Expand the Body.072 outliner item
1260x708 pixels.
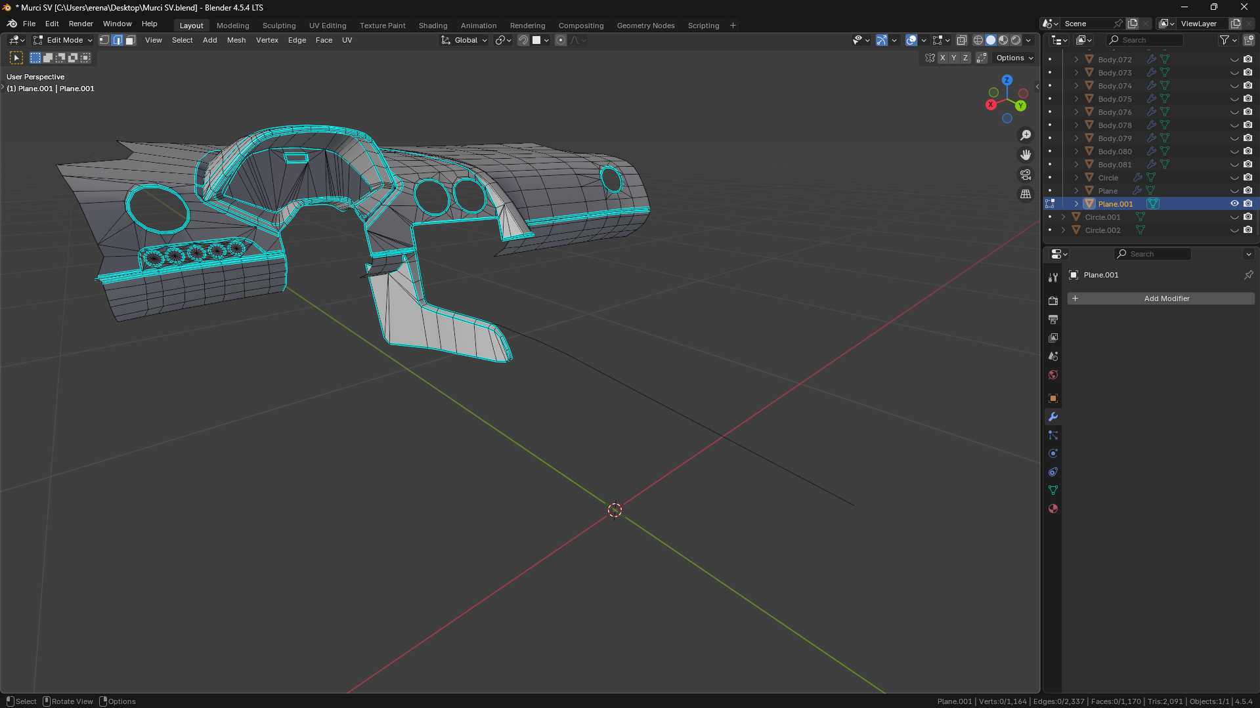click(1076, 59)
